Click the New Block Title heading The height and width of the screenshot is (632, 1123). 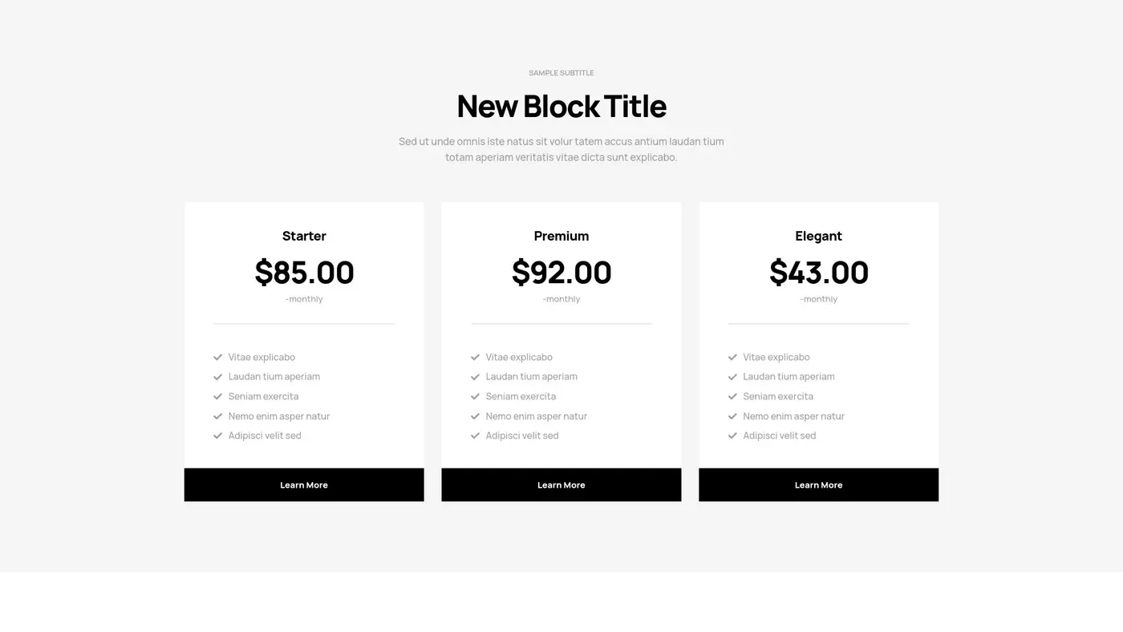[x=561, y=105]
